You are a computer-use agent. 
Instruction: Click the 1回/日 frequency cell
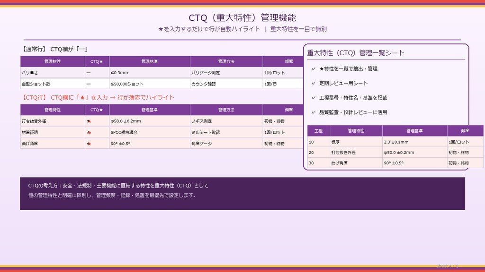coord(283,84)
